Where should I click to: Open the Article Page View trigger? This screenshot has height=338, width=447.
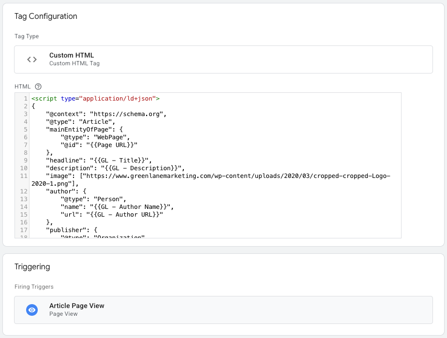pyautogui.click(x=223, y=310)
